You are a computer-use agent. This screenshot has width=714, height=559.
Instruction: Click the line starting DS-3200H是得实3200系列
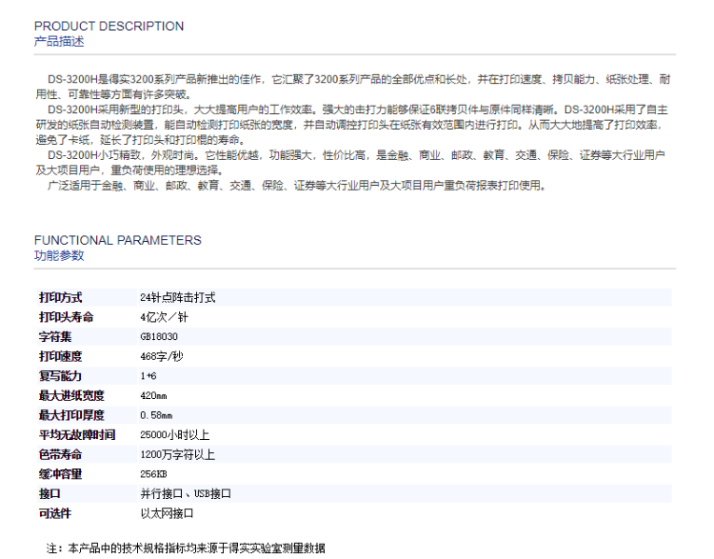359,79
